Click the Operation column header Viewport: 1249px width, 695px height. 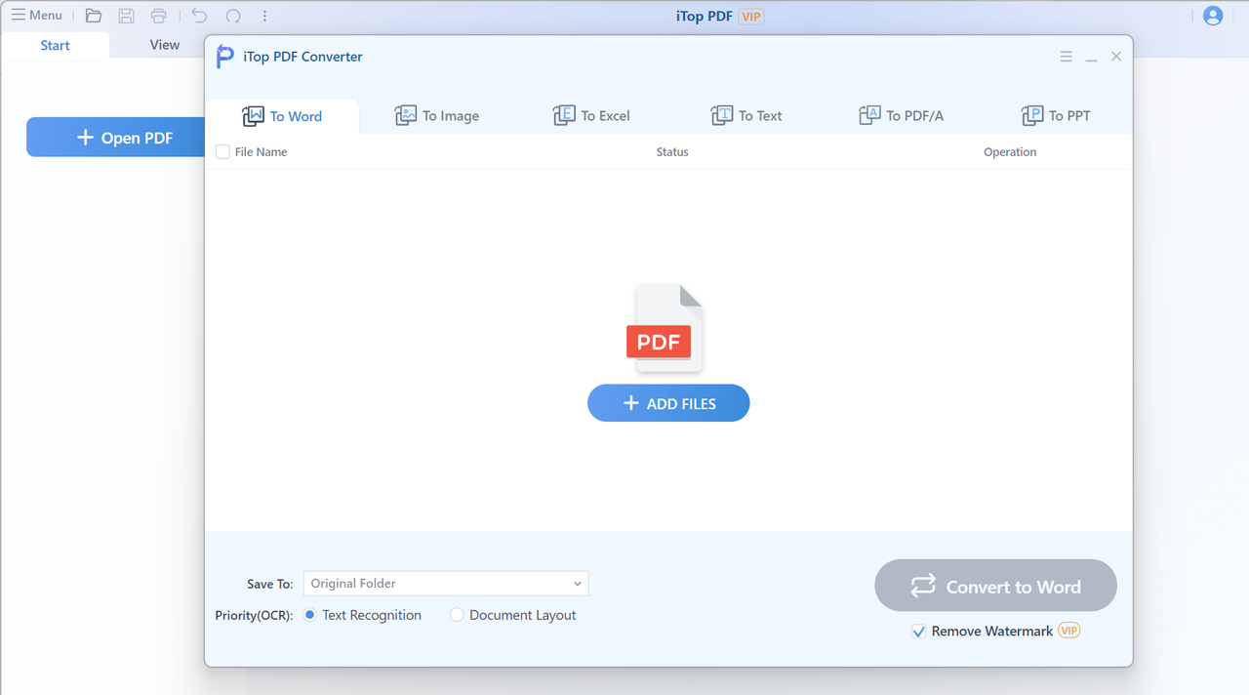coord(1010,151)
